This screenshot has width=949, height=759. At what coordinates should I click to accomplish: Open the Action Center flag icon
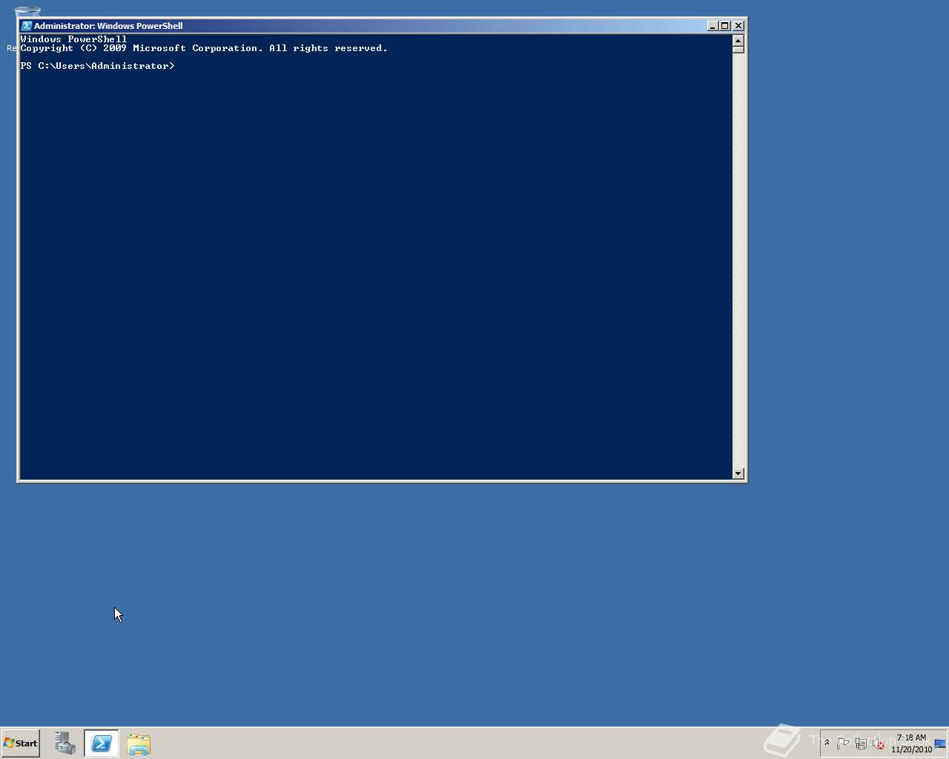click(843, 743)
